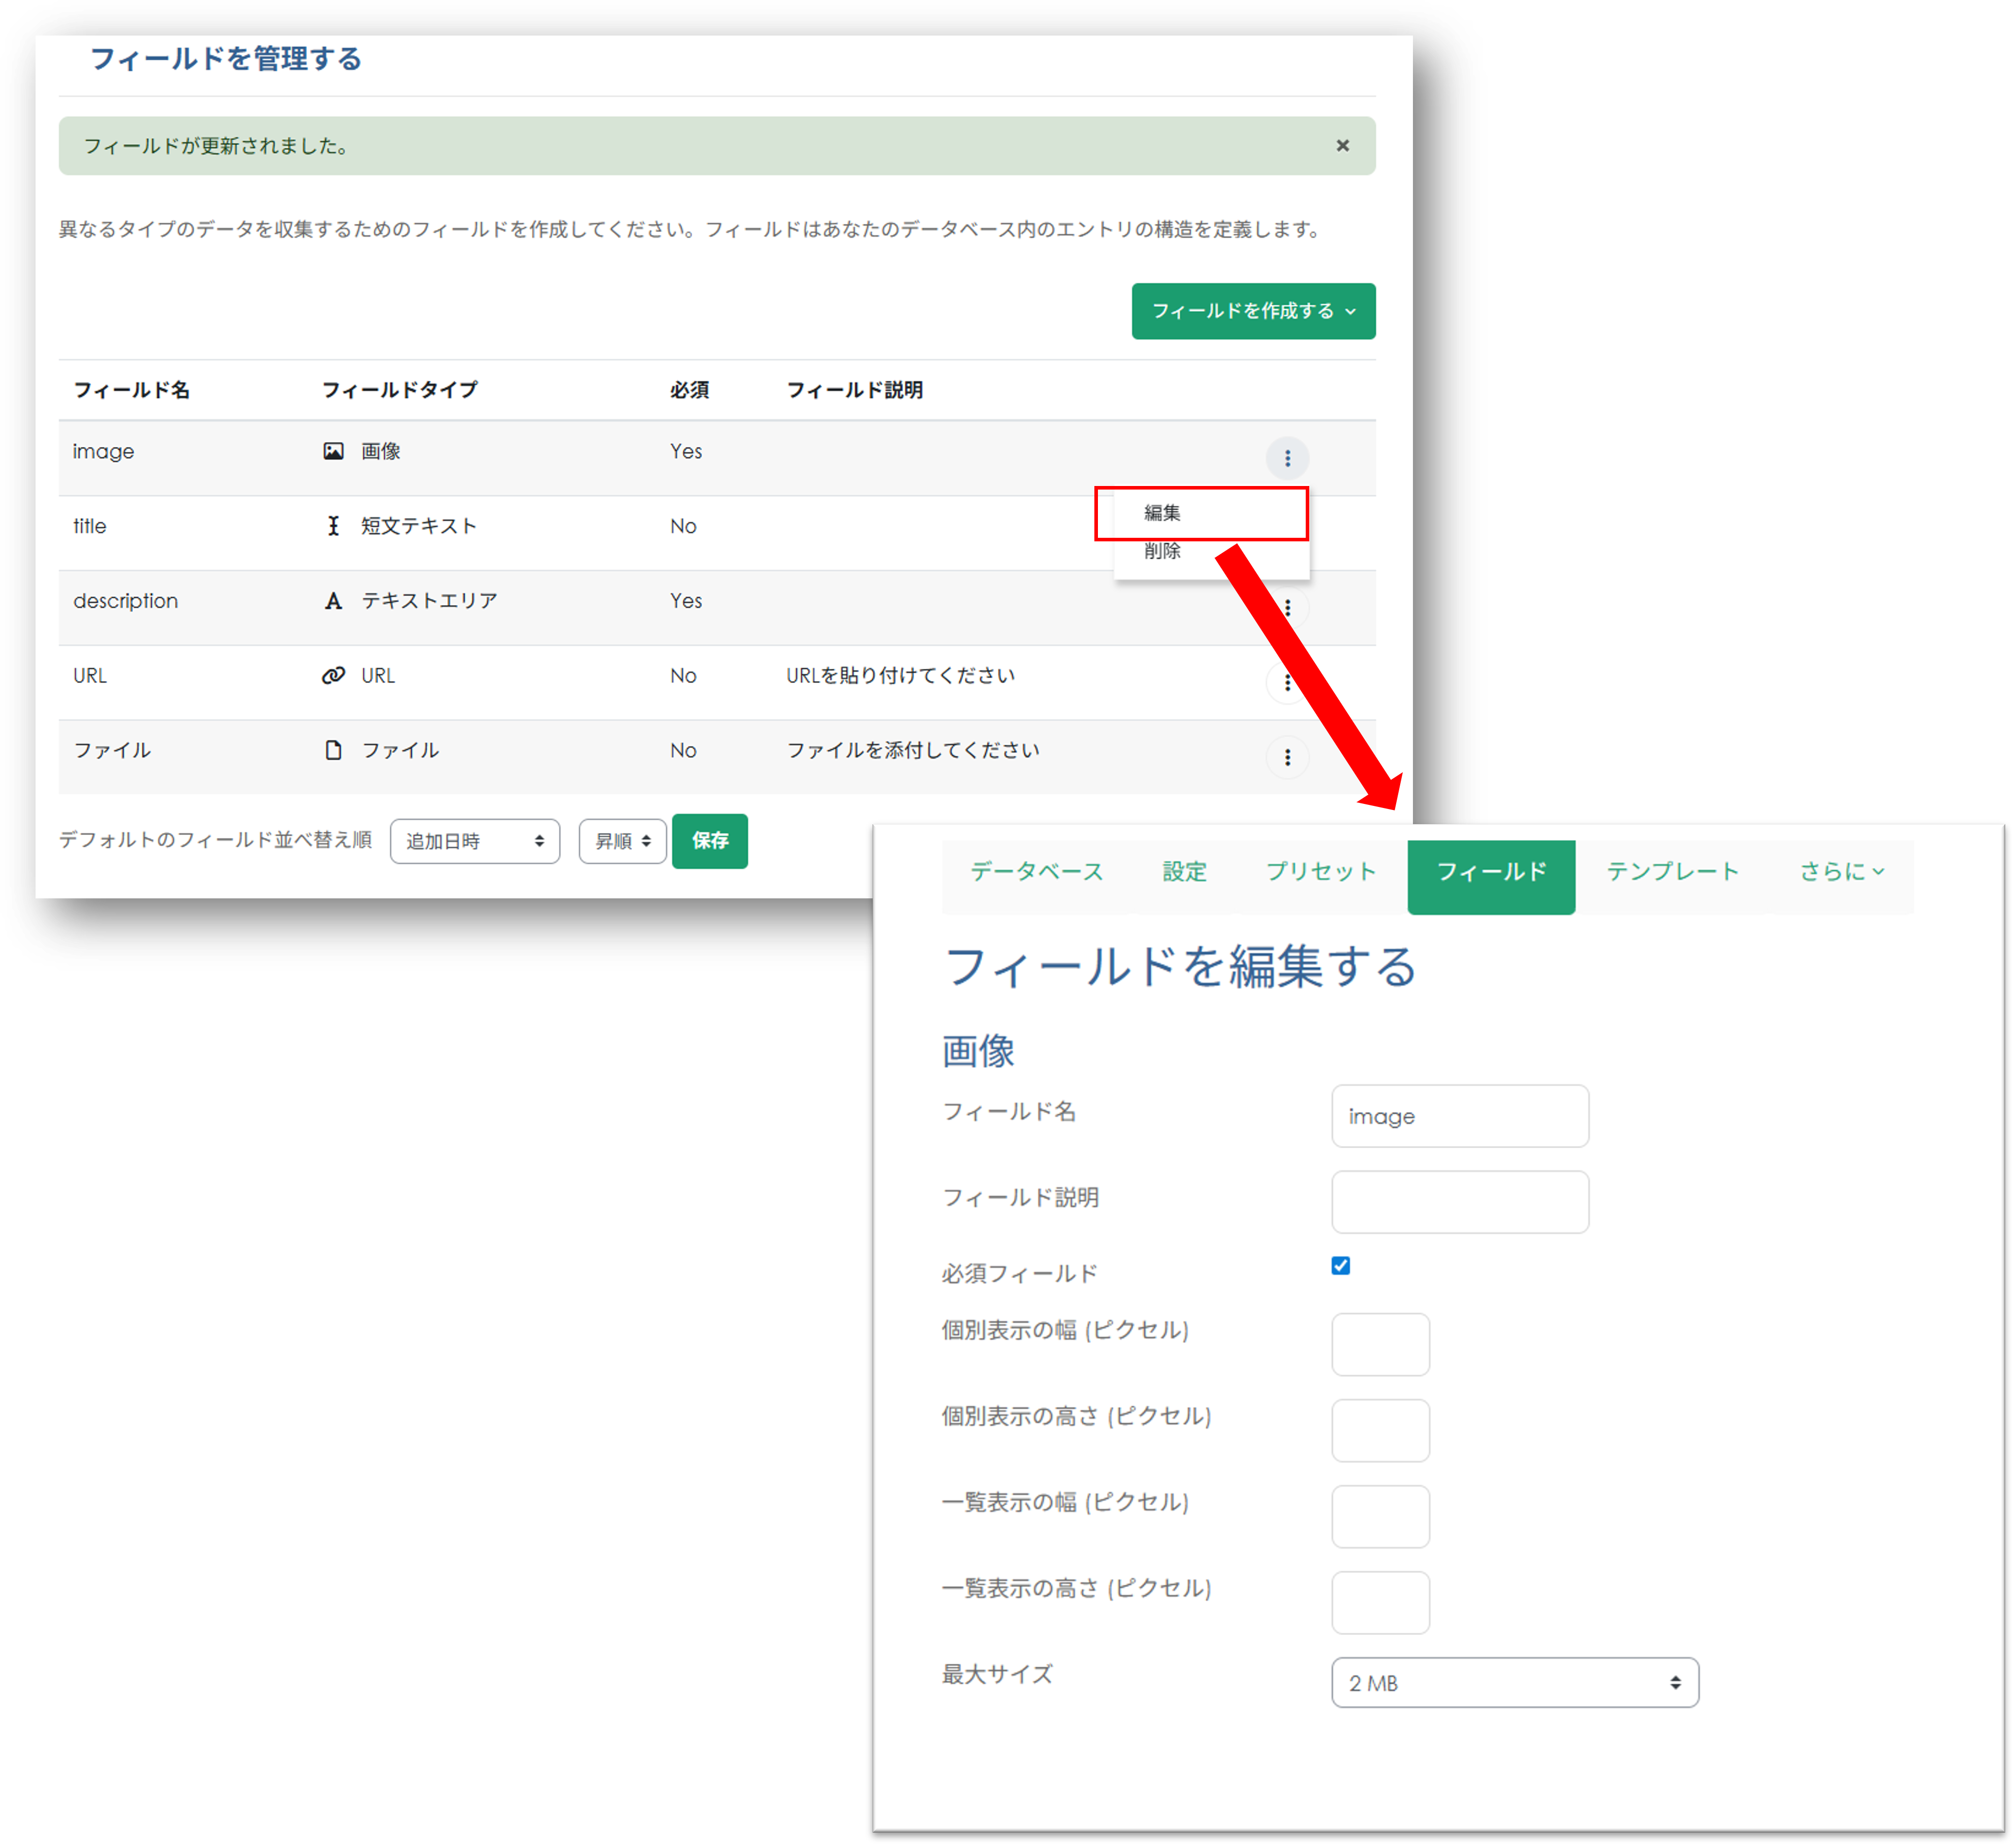The width and height of the screenshot is (2016, 1847).
Task: Click the URL link chain icon
Action: click(333, 675)
